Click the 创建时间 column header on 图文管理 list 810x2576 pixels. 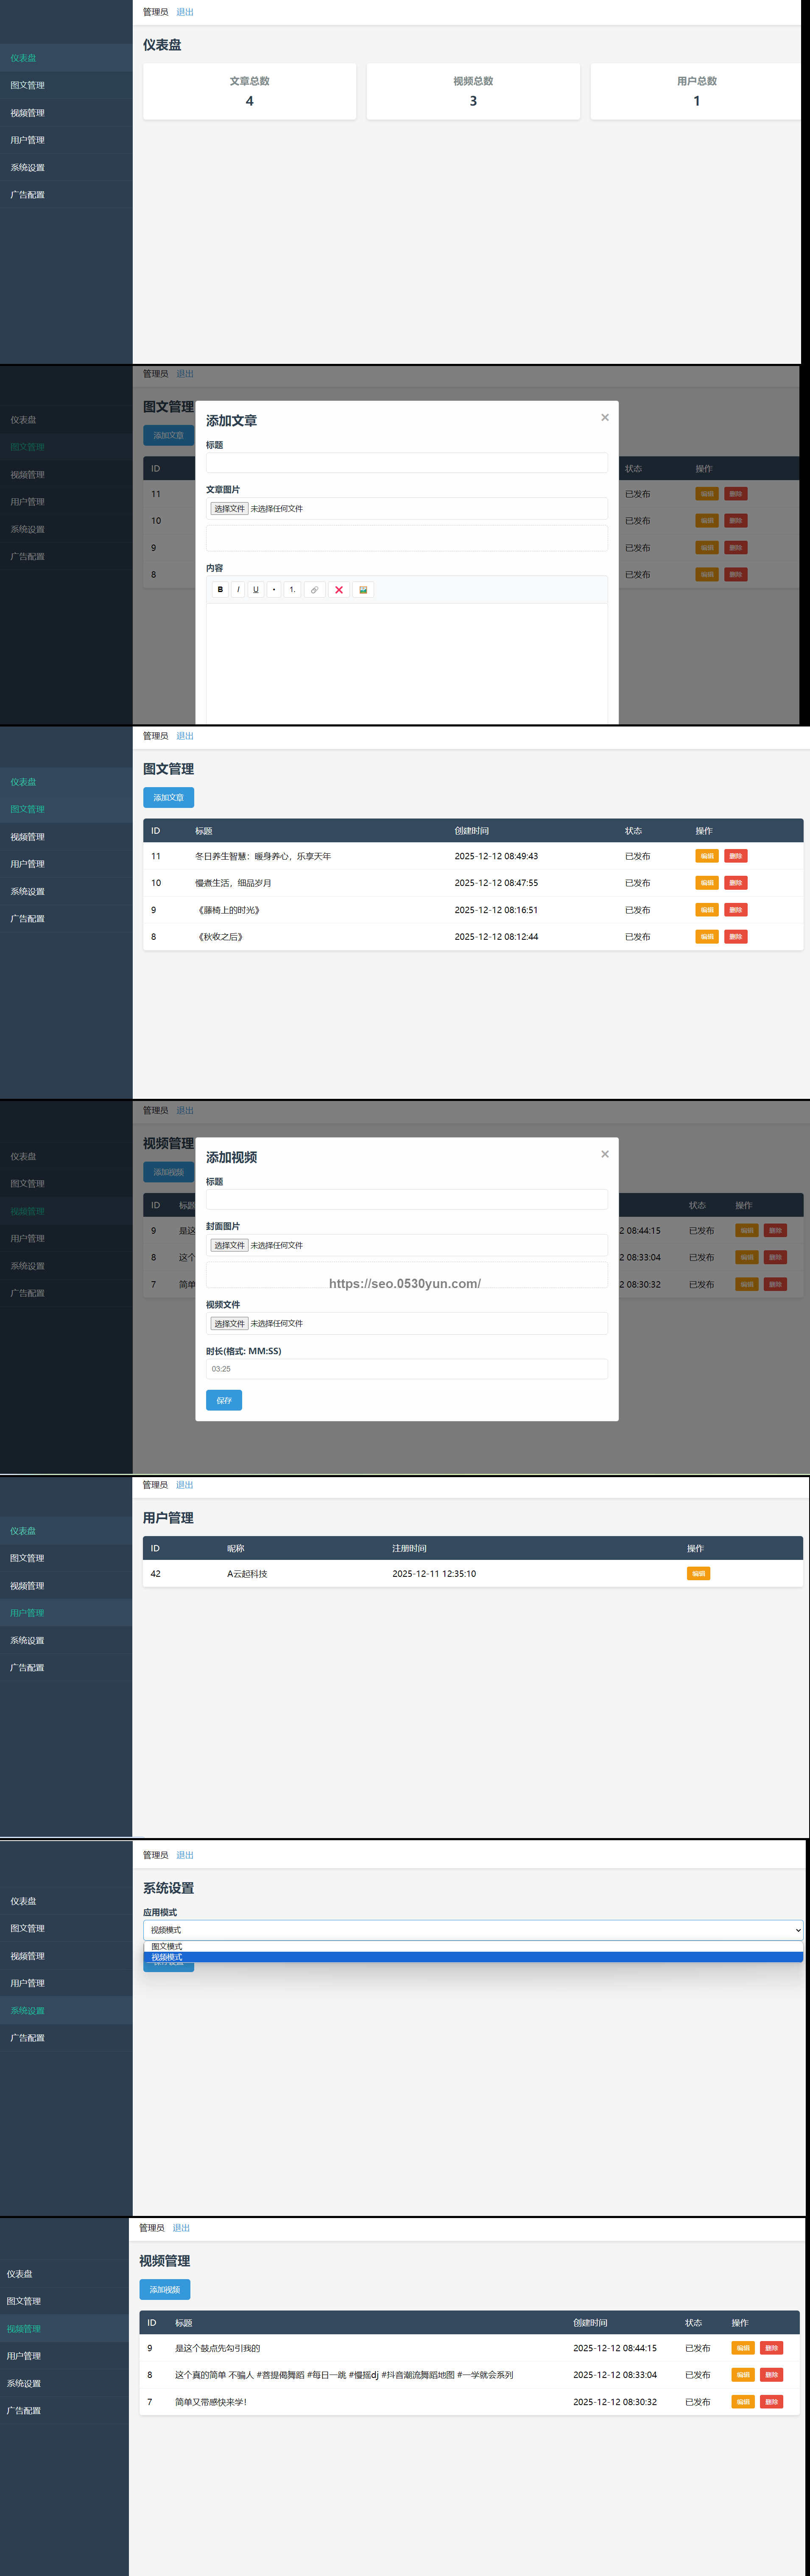[472, 831]
